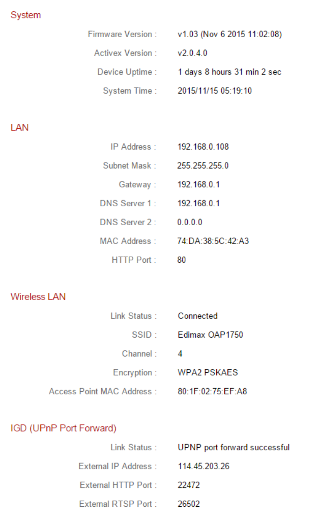Click the External HTTP Port value 22472
318x517 pixels.
(189, 485)
